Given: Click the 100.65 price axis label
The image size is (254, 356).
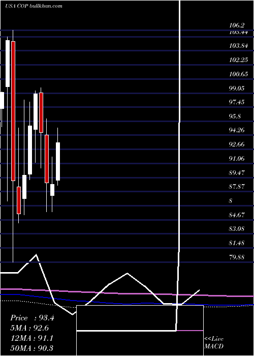Looking at the screenshot, I should [x=238, y=74].
